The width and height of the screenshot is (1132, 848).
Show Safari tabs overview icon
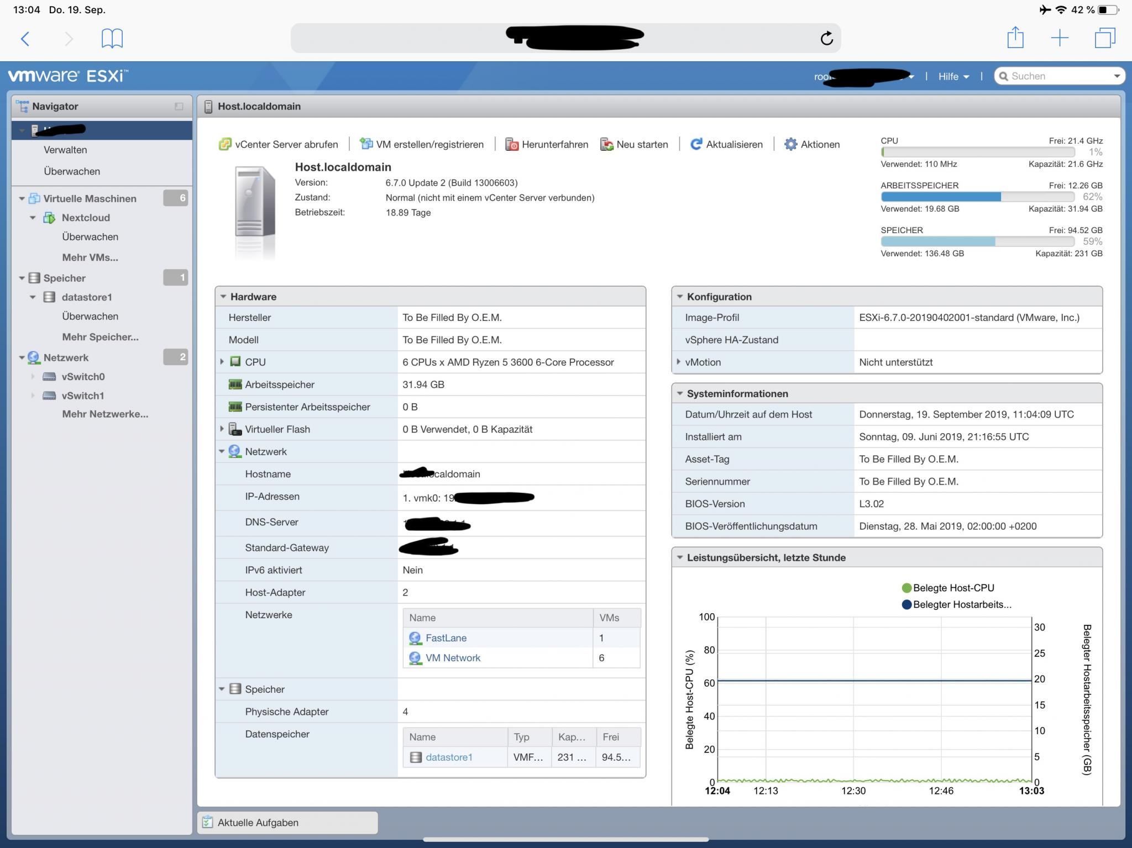click(1105, 38)
